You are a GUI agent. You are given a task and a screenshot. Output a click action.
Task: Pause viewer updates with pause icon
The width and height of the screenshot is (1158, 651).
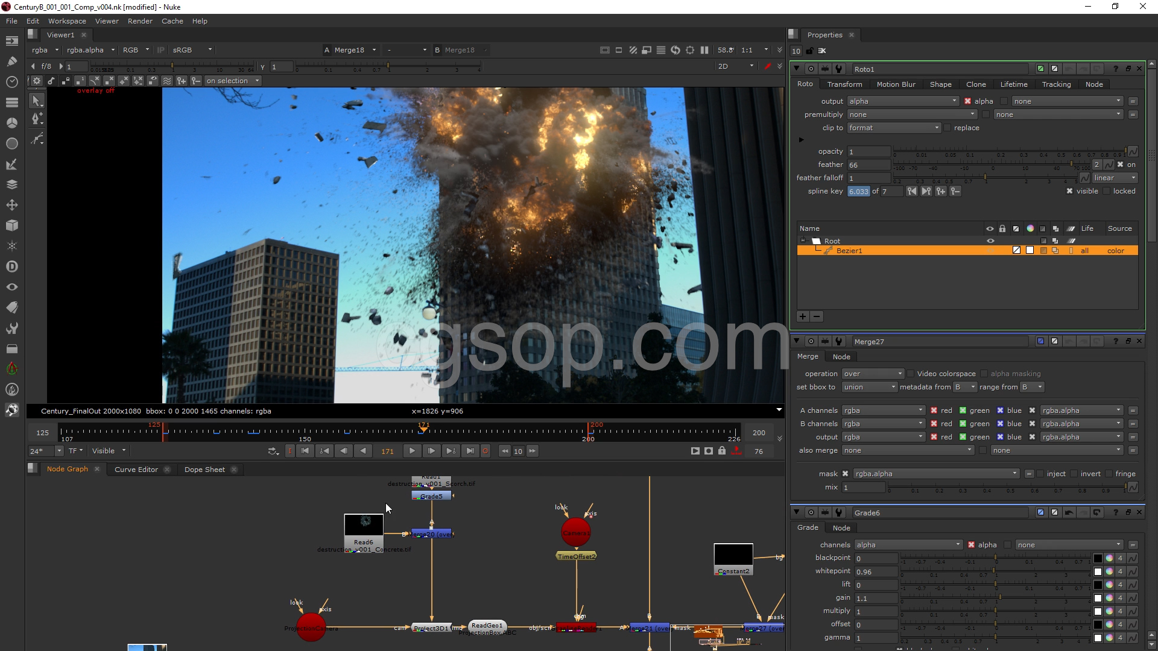704,50
